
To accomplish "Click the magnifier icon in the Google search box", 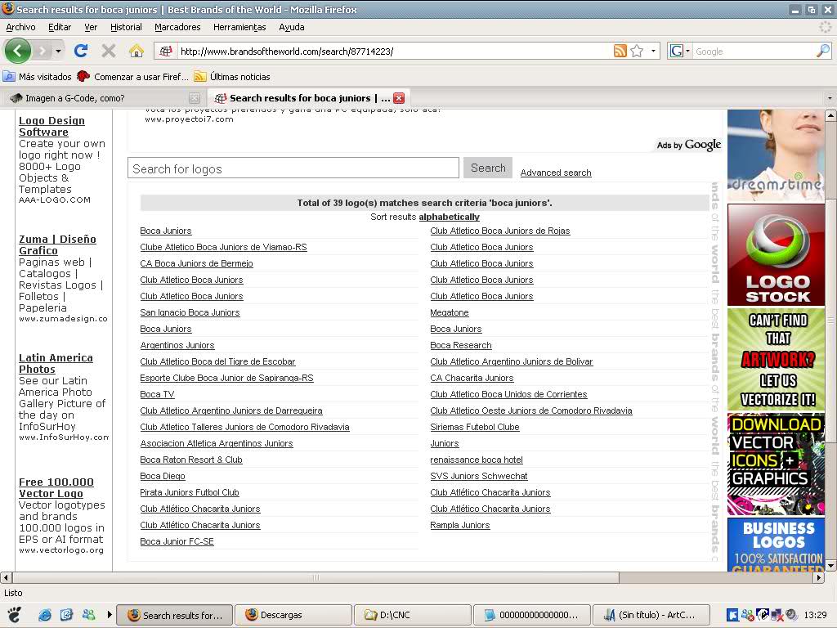I will 823,51.
